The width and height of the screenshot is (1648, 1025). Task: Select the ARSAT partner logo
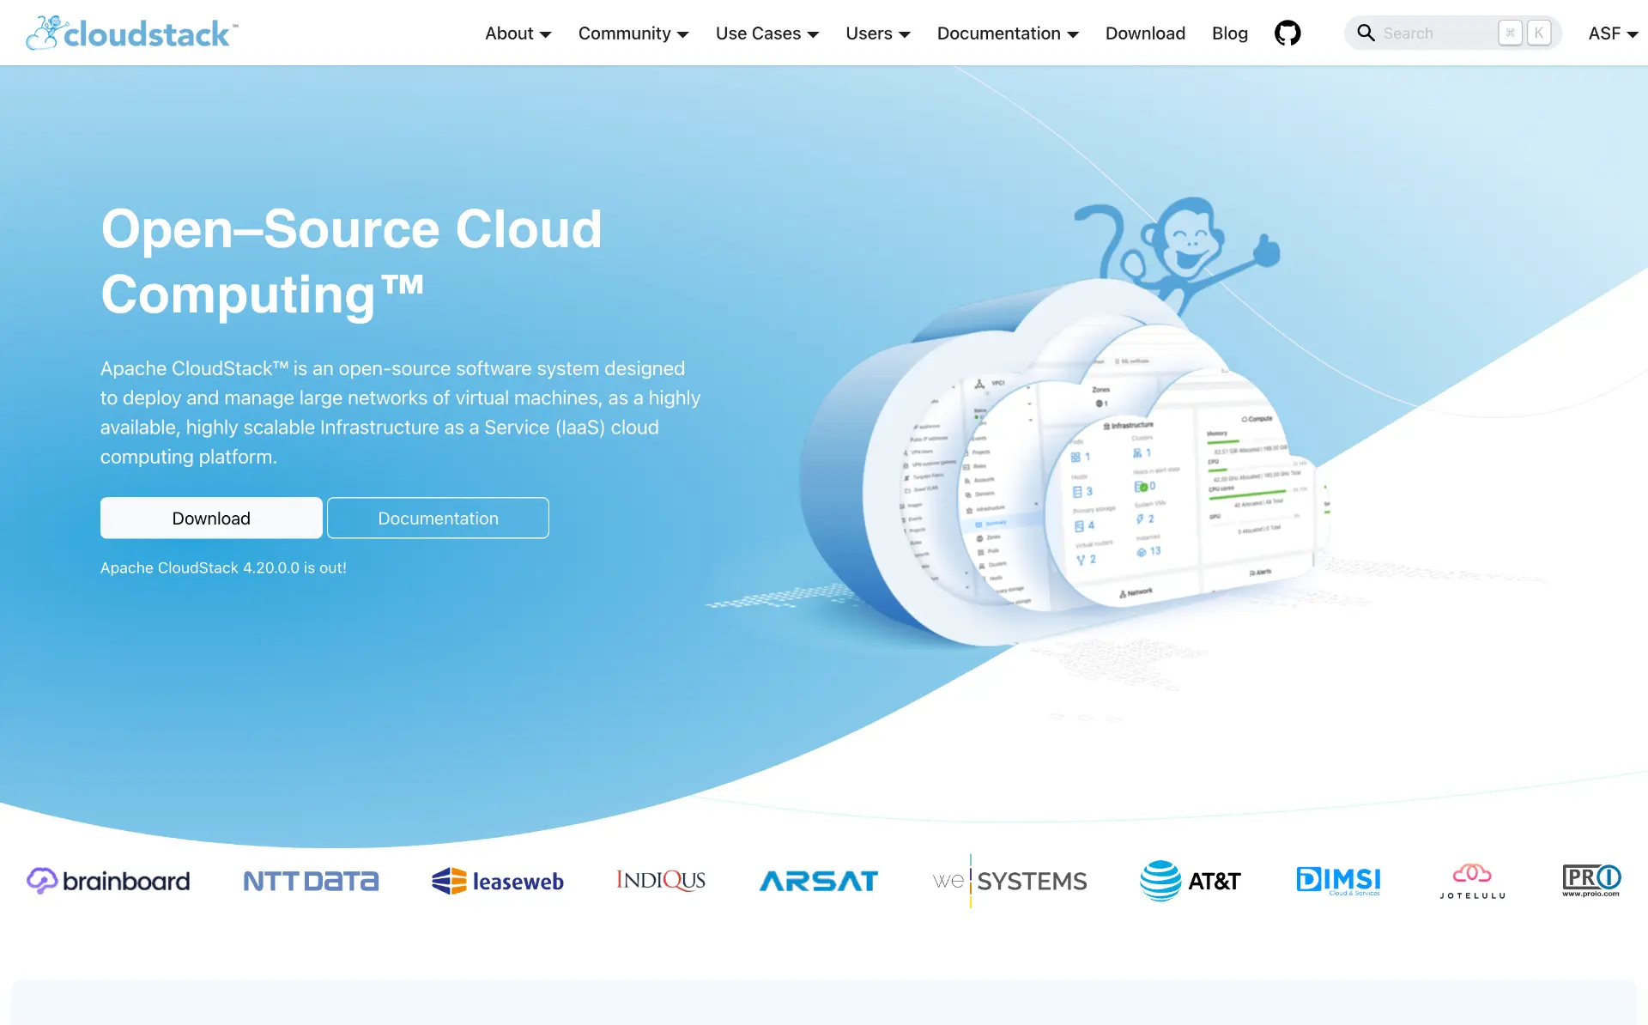coord(818,881)
